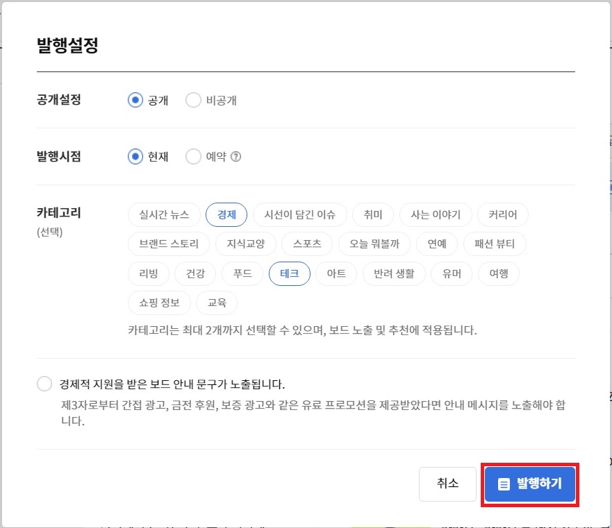The width and height of the screenshot is (612, 528).
Task: Select the 아트 category chip
Action: 336,273
